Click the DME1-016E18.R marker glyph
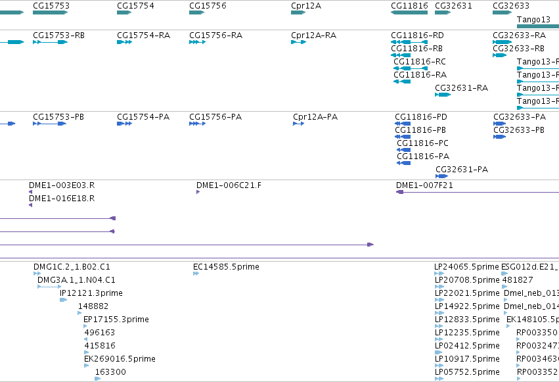 (30, 205)
